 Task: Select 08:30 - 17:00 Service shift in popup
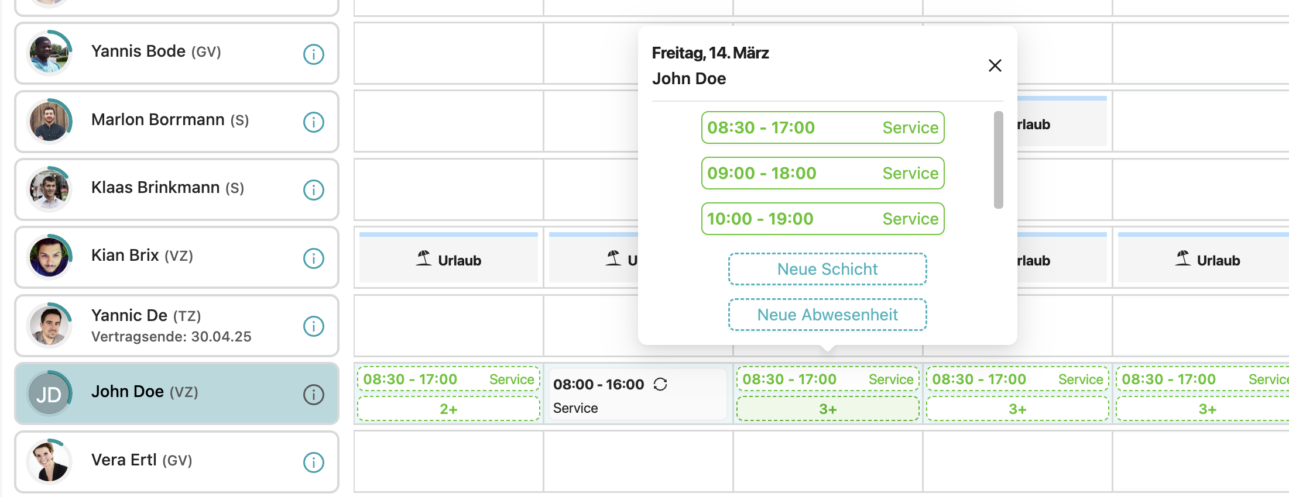(822, 127)
